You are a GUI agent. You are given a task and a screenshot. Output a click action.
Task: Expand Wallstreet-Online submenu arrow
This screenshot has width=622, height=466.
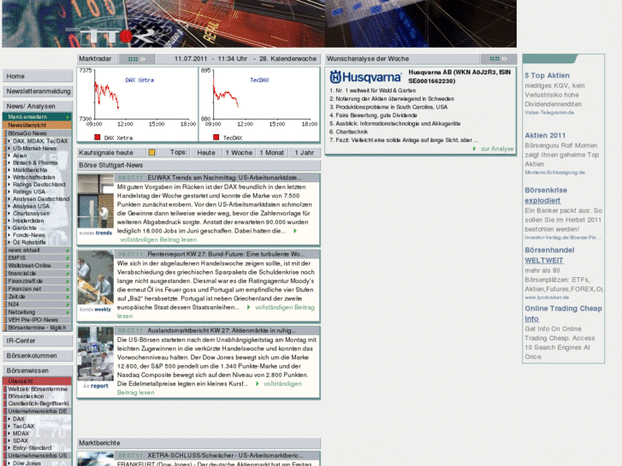tap(68, 266)
